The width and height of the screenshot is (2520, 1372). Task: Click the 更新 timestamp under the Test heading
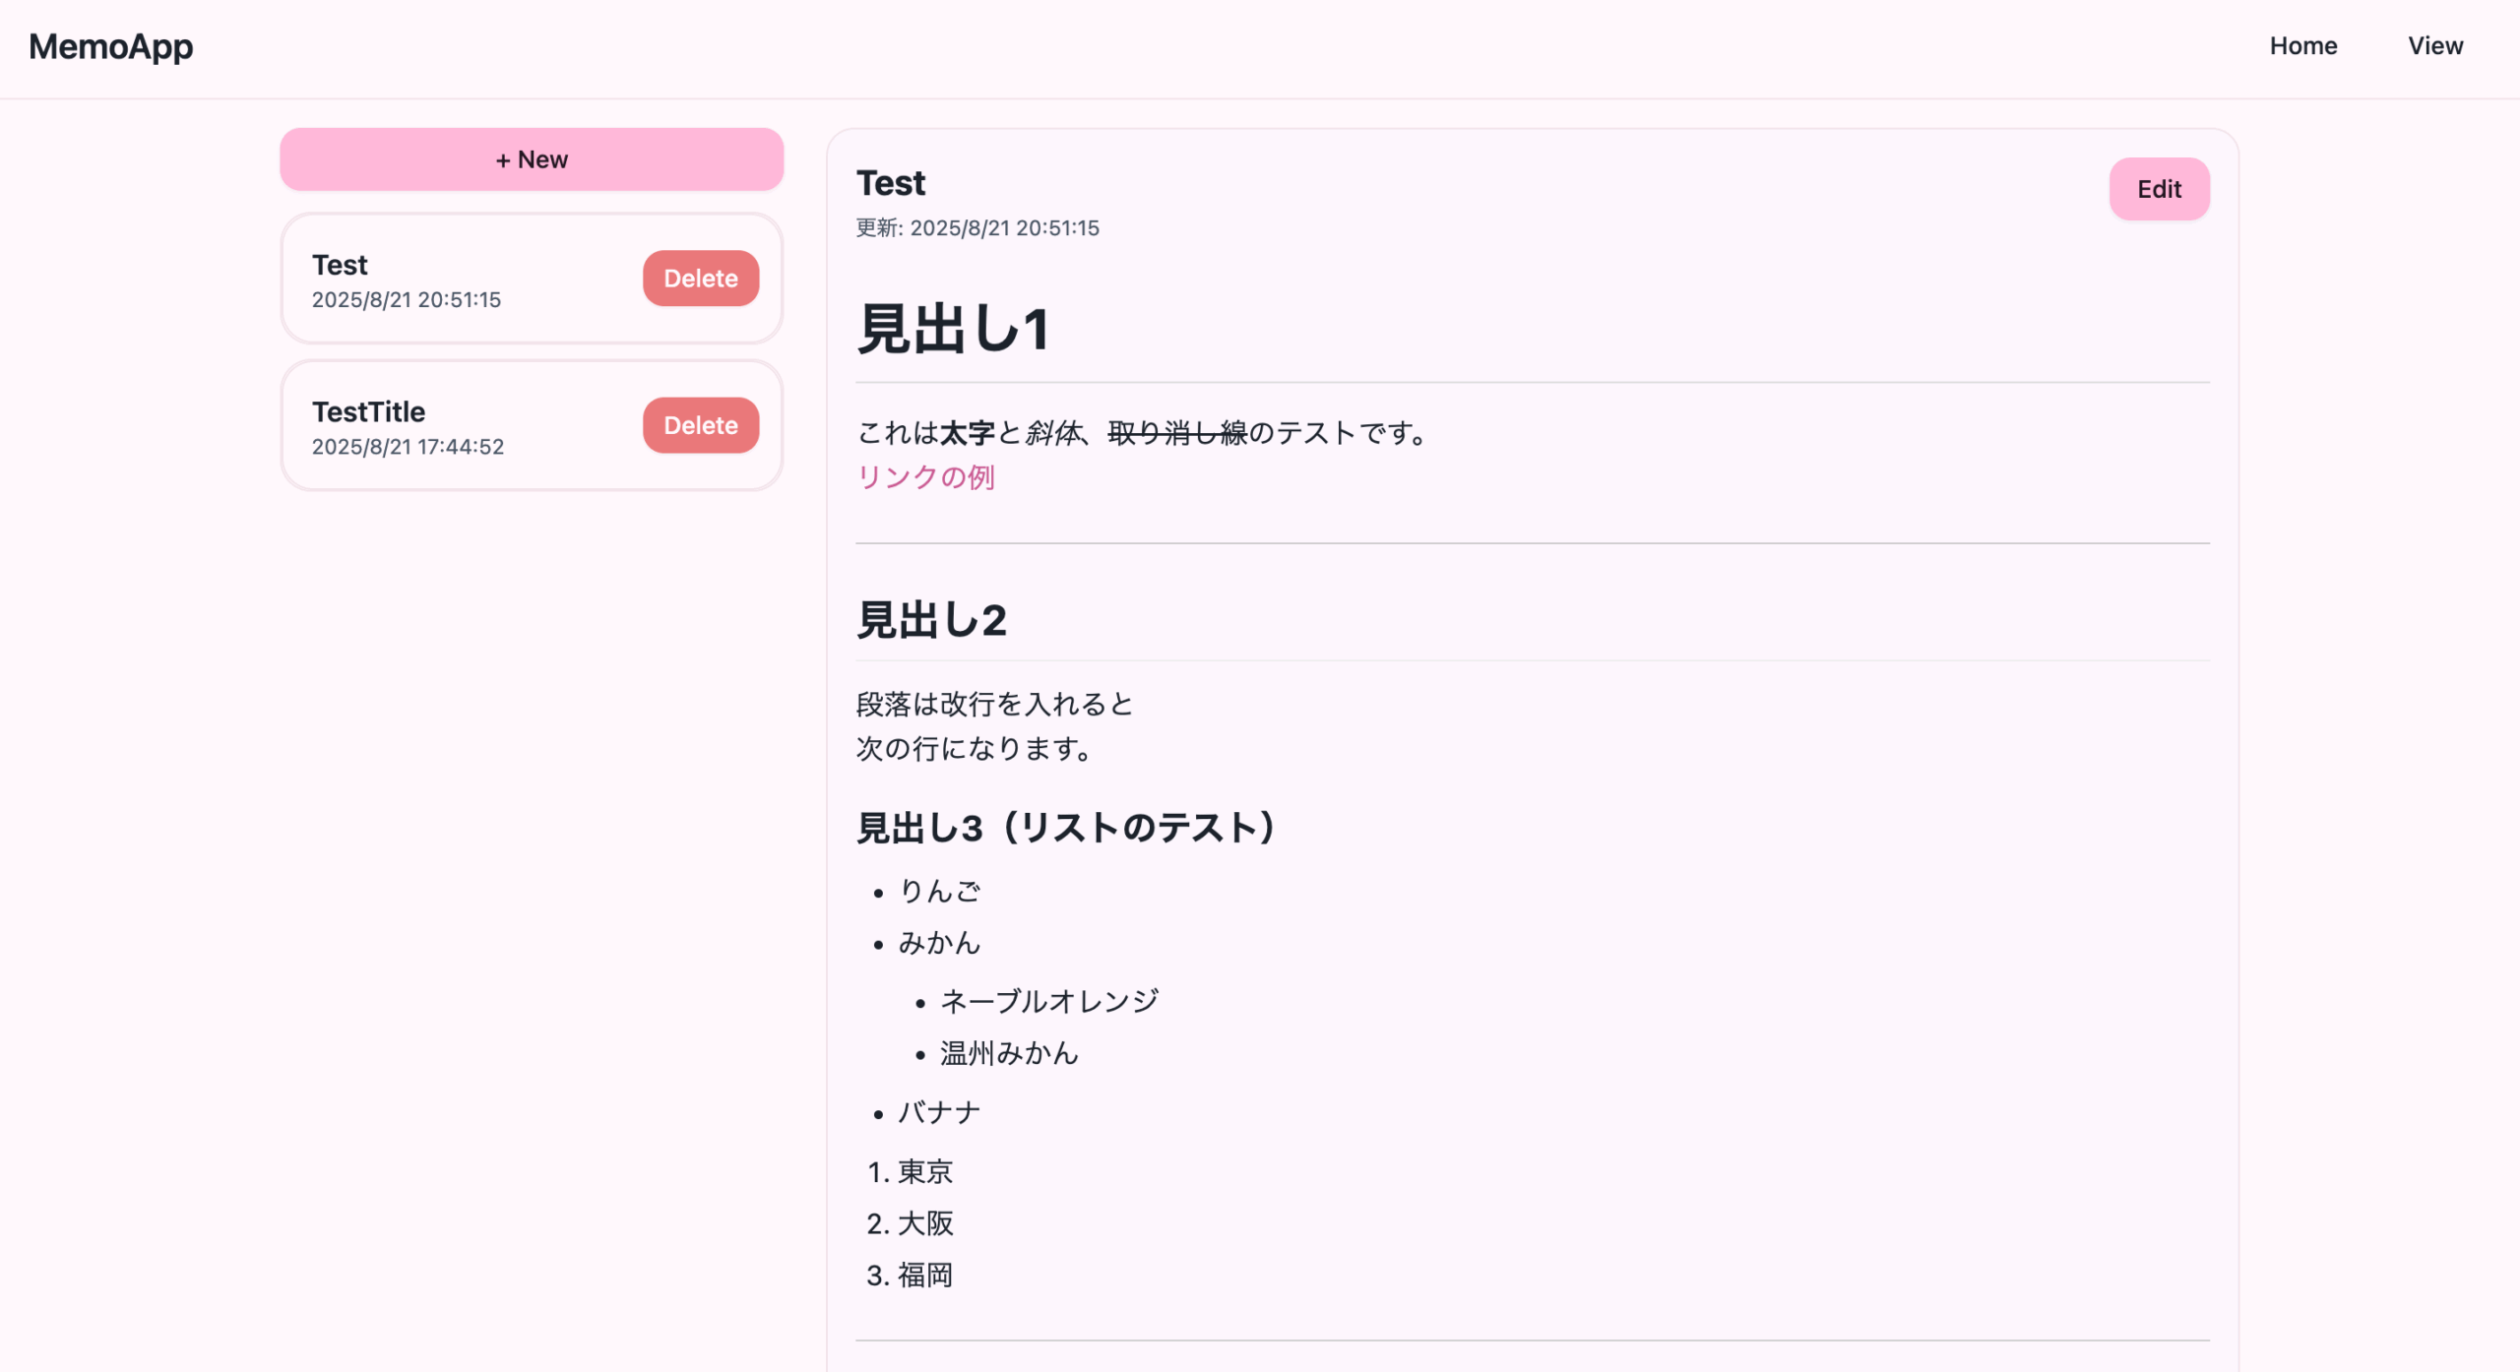[x=977, y=227]
